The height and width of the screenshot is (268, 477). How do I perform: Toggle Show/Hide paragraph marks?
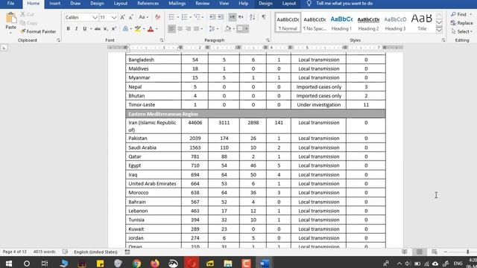[264, 17]
